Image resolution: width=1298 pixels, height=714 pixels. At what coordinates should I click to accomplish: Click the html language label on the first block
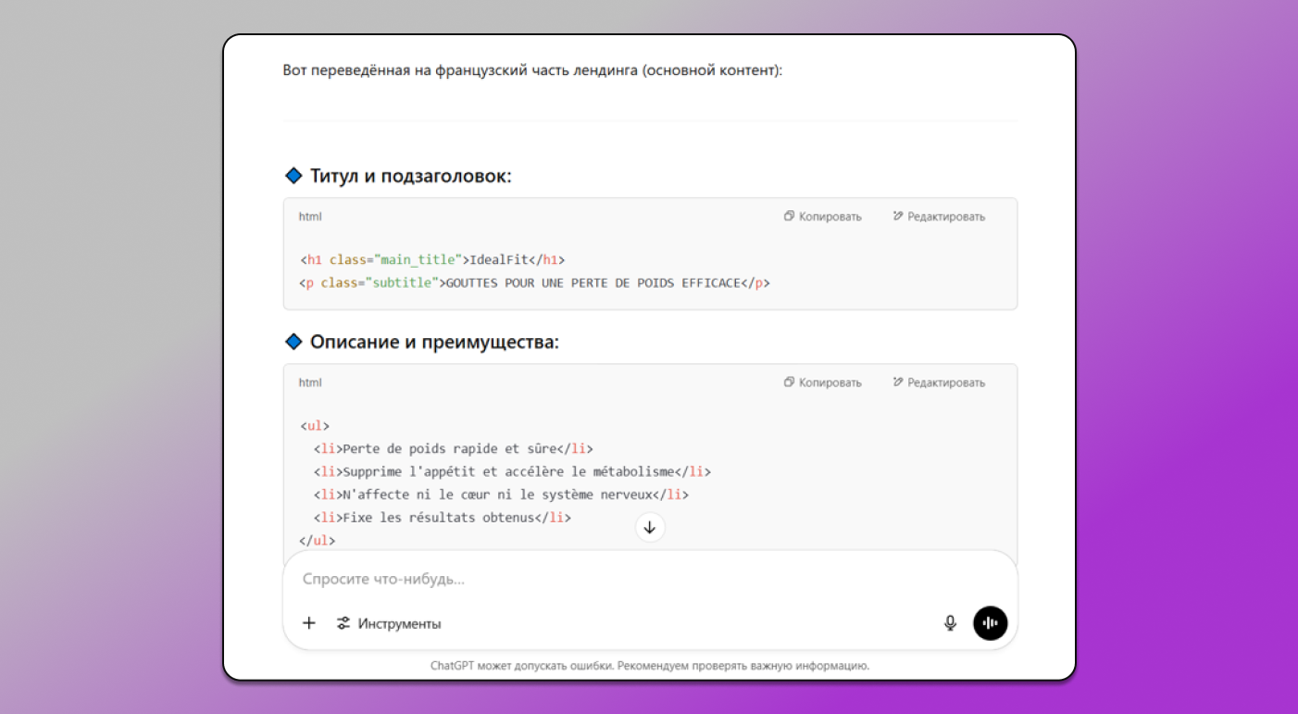tap(310, 216)
